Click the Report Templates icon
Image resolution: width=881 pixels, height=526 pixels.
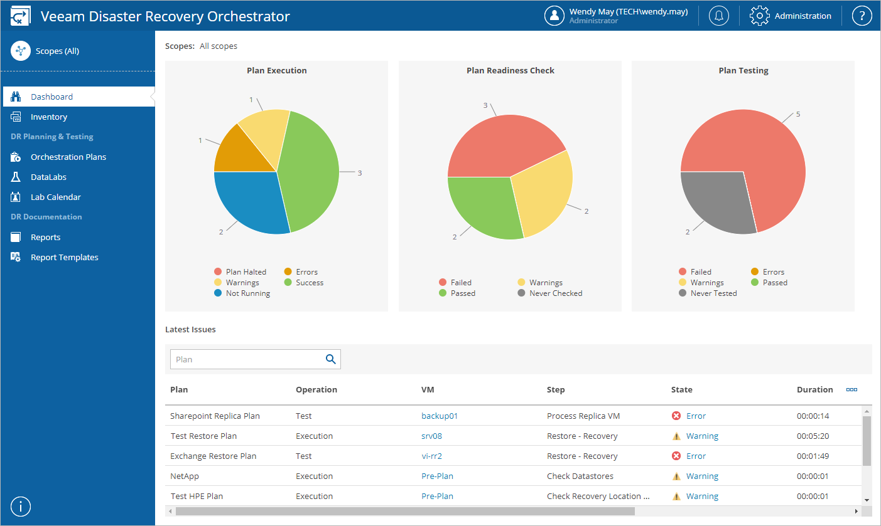tap(16, 257)
